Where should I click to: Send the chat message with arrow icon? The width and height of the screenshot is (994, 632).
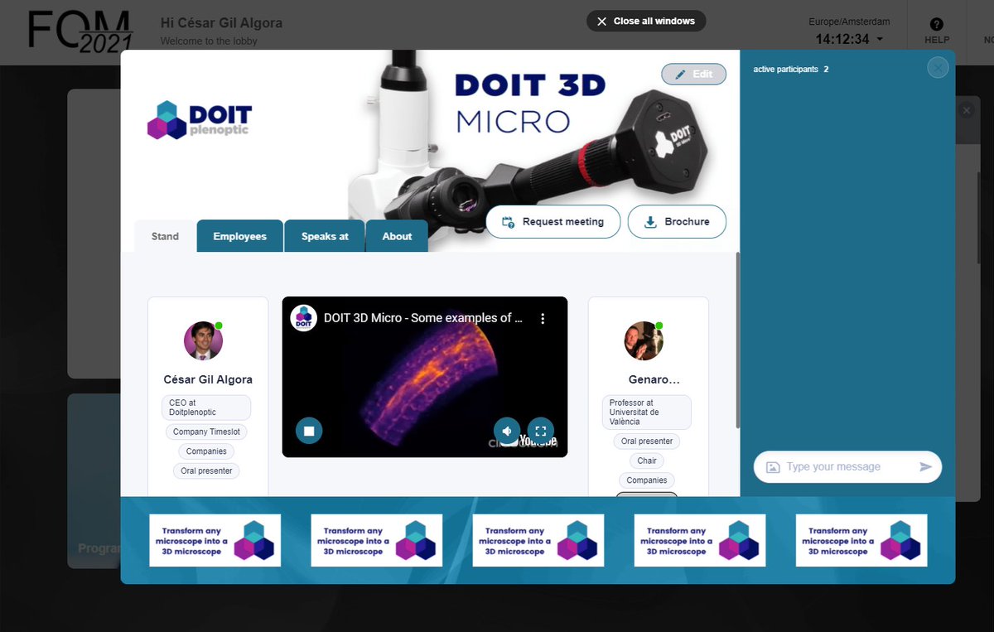[925, 467]
